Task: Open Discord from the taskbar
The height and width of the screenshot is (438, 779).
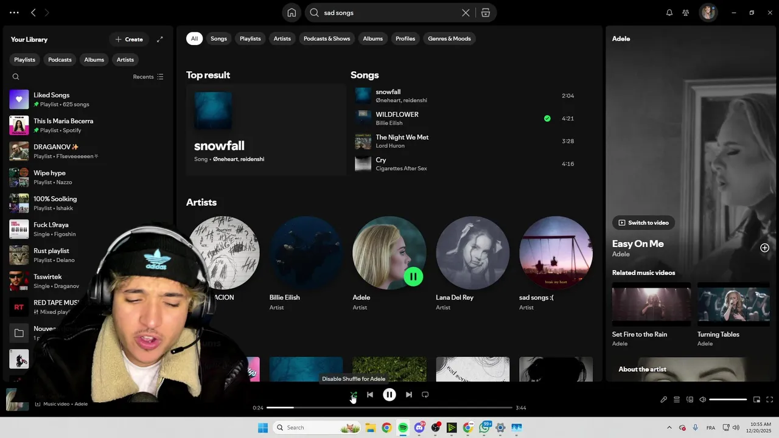Action: pyautogui.click(x=419, y=428)
